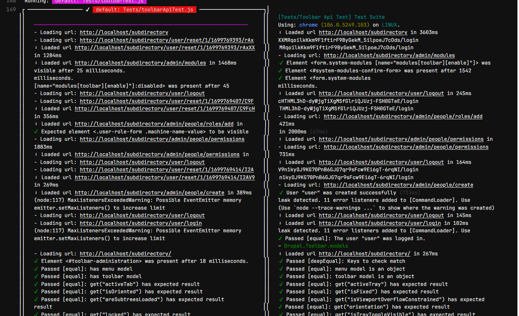Open 'Loading url' admin/people/create link in right log

[399, 185]
